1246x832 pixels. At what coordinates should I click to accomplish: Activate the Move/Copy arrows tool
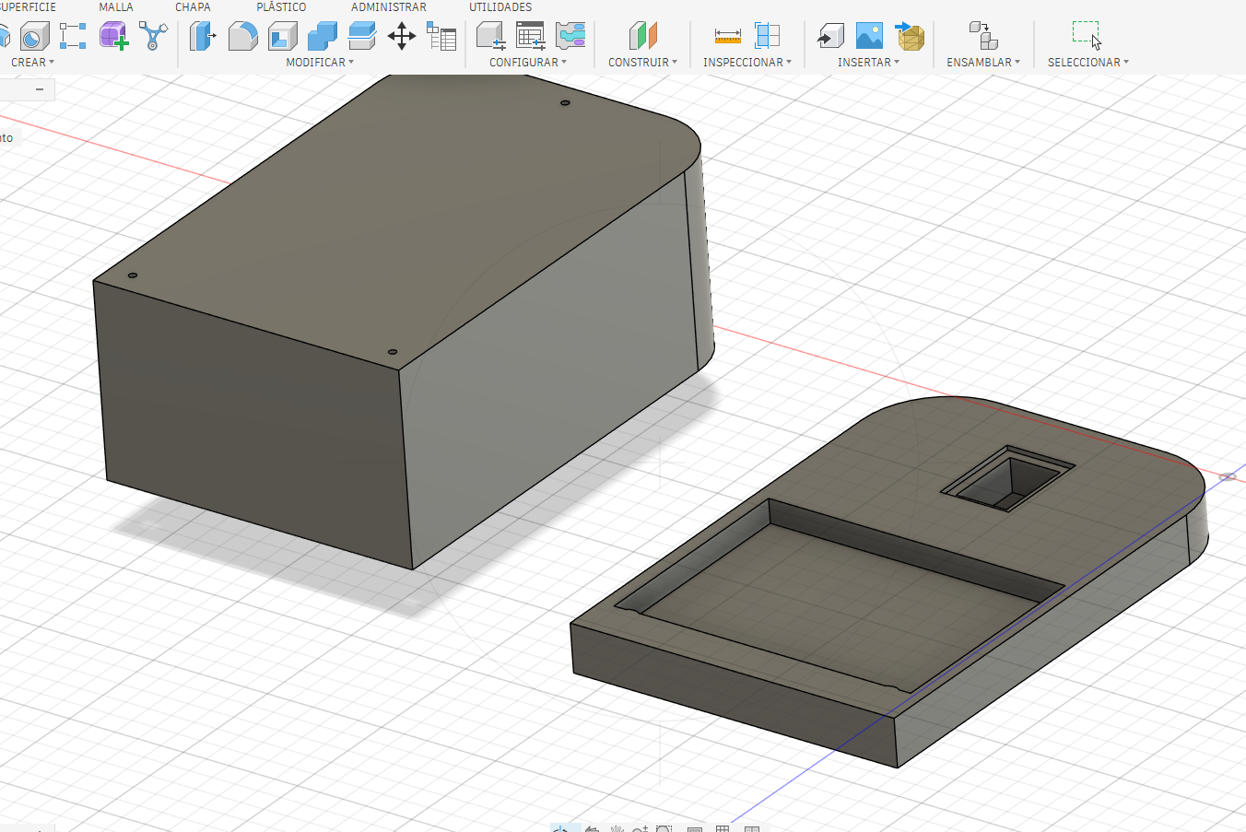click(402, 37)
